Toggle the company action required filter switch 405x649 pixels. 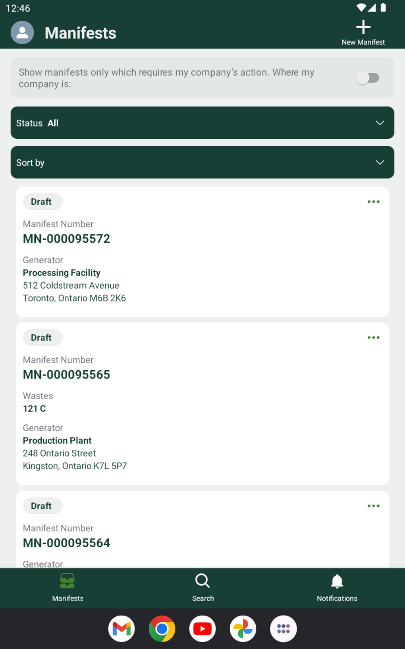point(368,78)
